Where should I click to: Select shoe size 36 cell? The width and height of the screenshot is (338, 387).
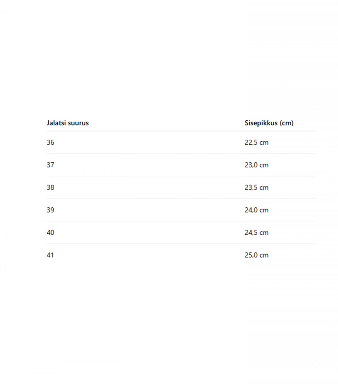[x=50, y=142]
